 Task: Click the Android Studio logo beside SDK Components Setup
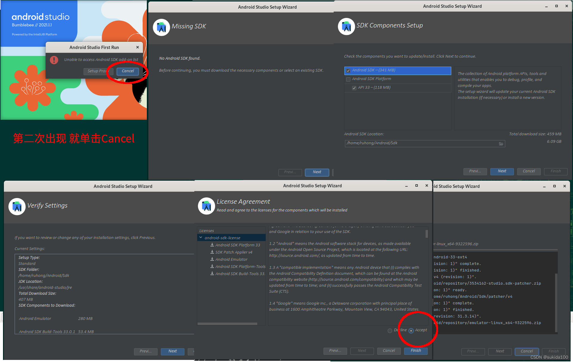click(346, 26)
